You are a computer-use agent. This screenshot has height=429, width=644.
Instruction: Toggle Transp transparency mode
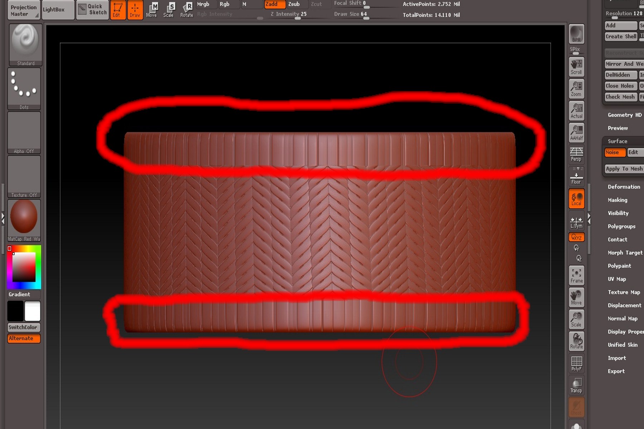click(576, 385)
